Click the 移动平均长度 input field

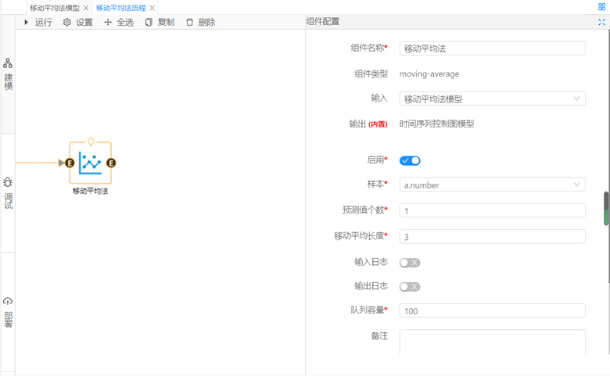click(x=492, y=236)
